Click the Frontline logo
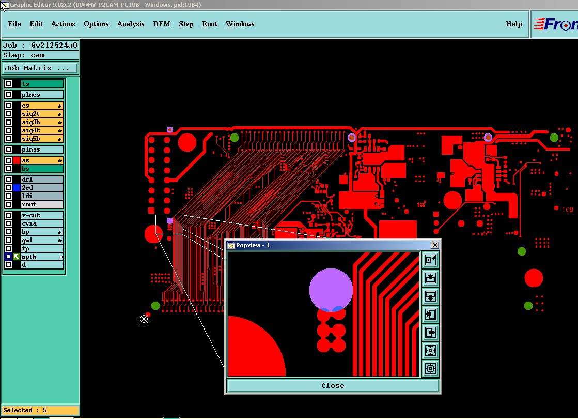Viewport: 578px width, 419px height. pyautogui.click(x=555, y=24)
